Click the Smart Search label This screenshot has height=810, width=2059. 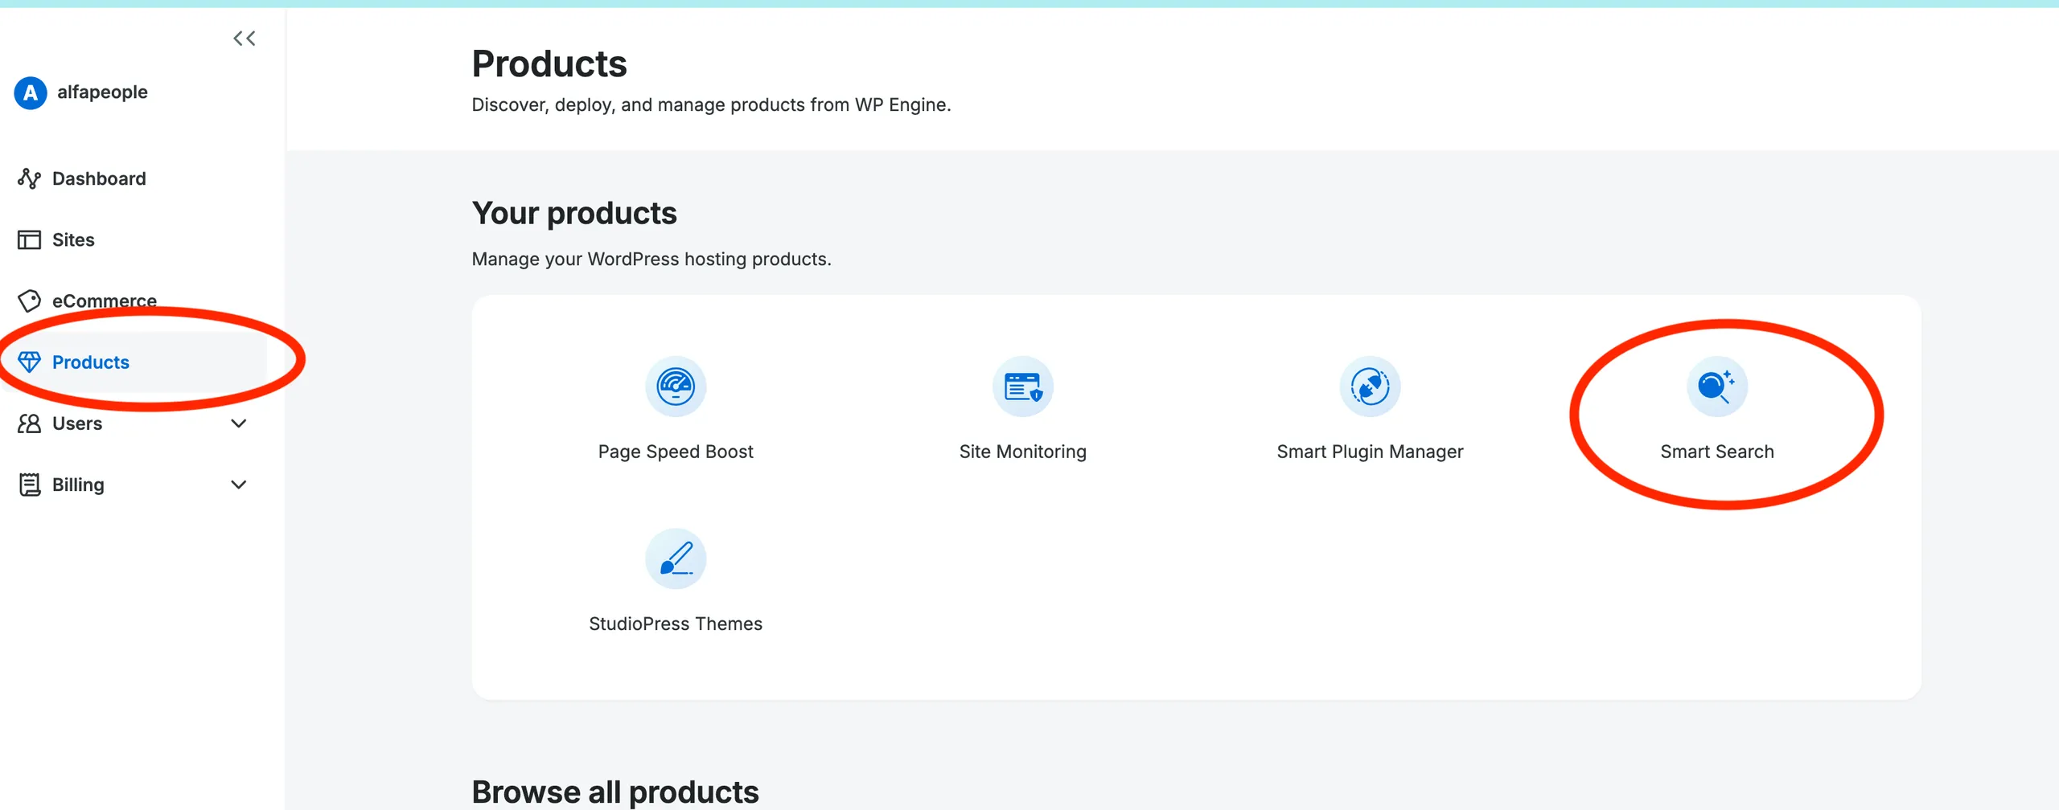1716,451
